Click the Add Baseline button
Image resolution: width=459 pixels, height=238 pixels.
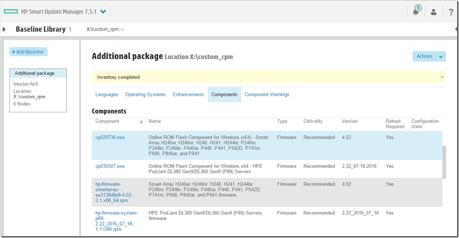[28, 52]
